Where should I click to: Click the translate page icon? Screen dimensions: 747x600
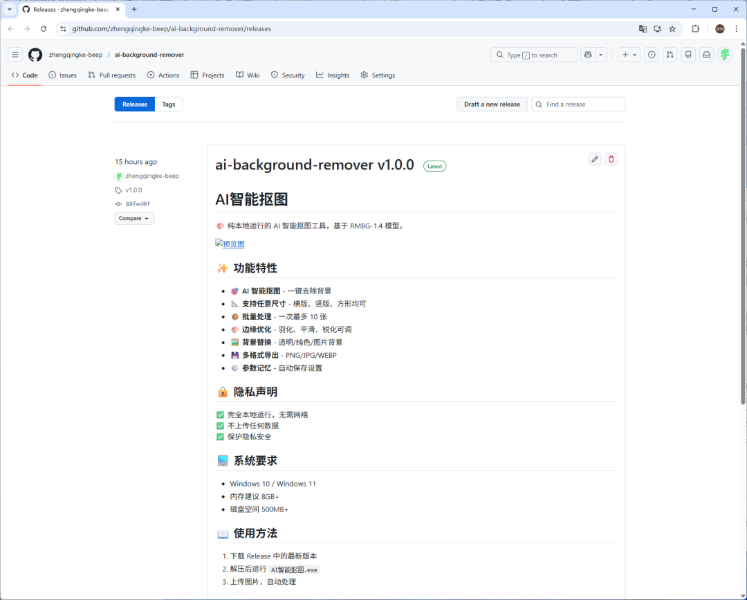[643, 29]
